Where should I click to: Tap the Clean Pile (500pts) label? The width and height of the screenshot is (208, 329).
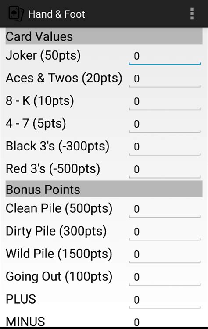click(x=59, y=208)
